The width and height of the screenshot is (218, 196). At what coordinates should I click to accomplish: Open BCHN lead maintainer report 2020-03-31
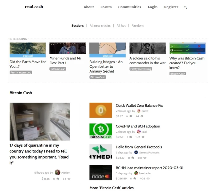click(150, 168)
